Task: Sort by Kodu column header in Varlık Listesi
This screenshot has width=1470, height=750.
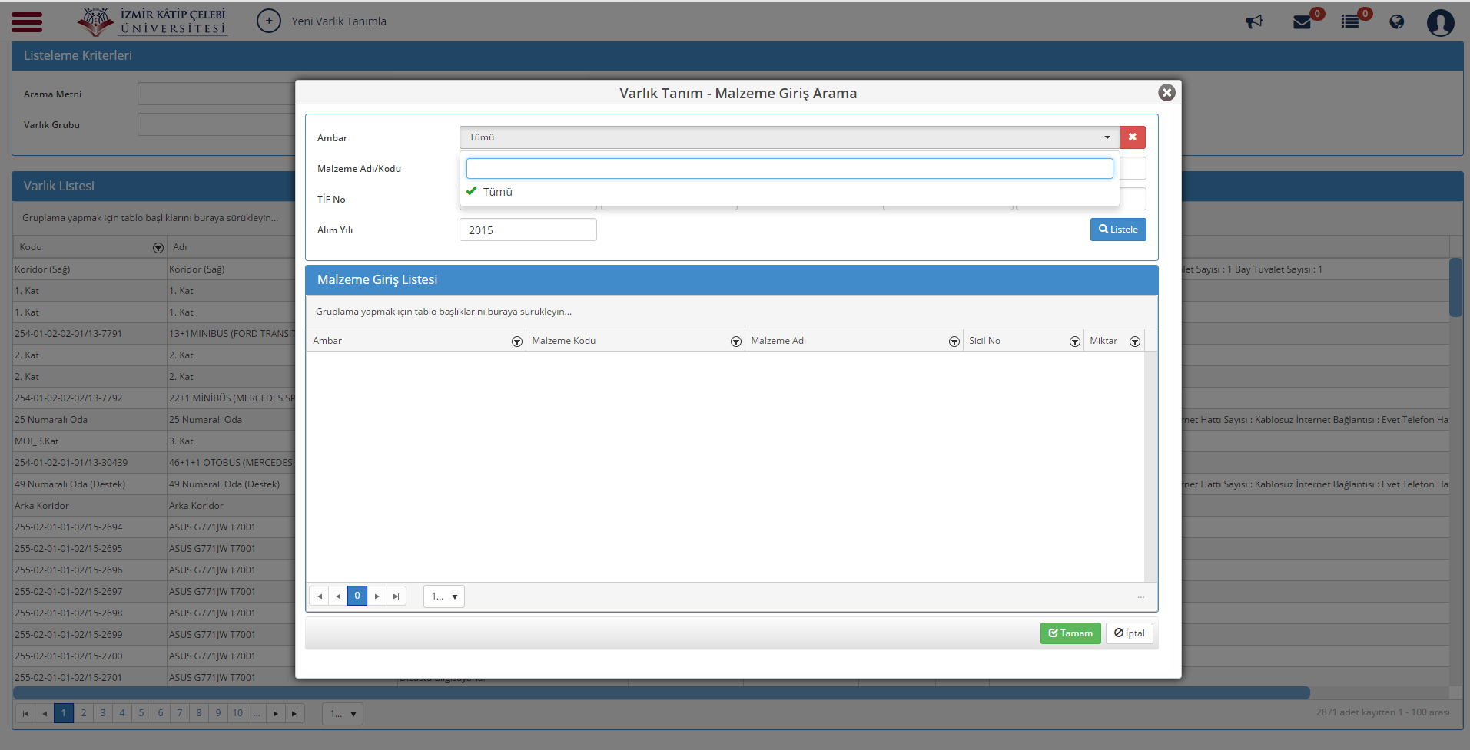Action: coord(31,247)
